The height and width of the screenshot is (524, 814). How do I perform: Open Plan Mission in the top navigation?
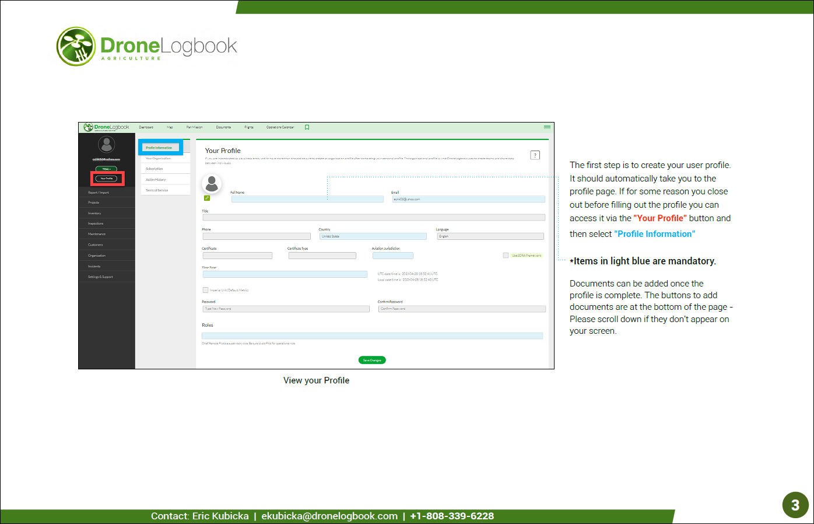click(194, 127)
